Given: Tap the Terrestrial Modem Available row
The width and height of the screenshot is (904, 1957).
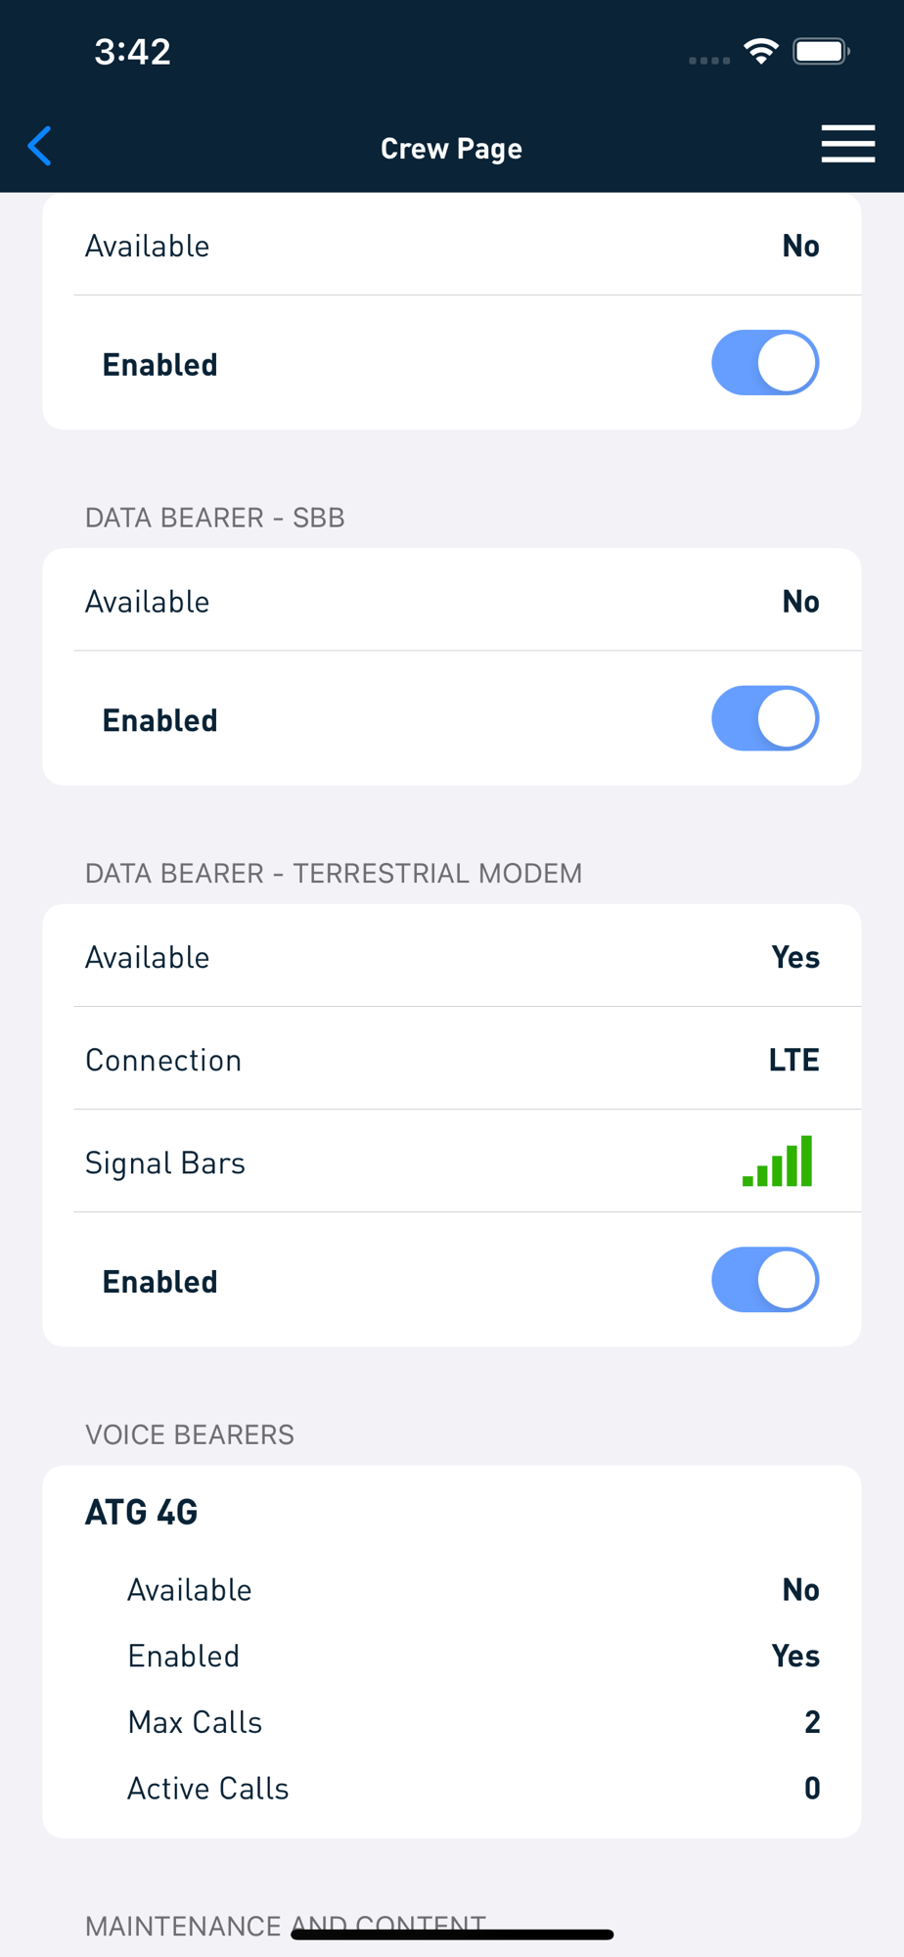Looking at the screenshot, I should click(x=452, y=956).
